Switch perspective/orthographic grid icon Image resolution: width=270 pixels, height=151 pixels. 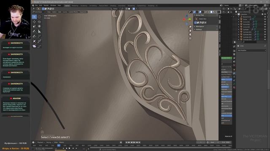click(190, 38)
